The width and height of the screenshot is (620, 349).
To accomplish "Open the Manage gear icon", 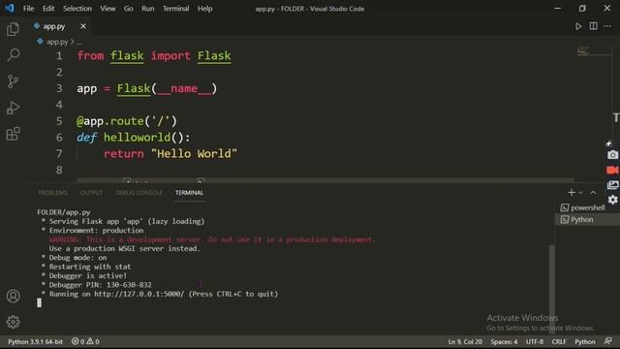I will pyautogui.click(x=13, y=322).
